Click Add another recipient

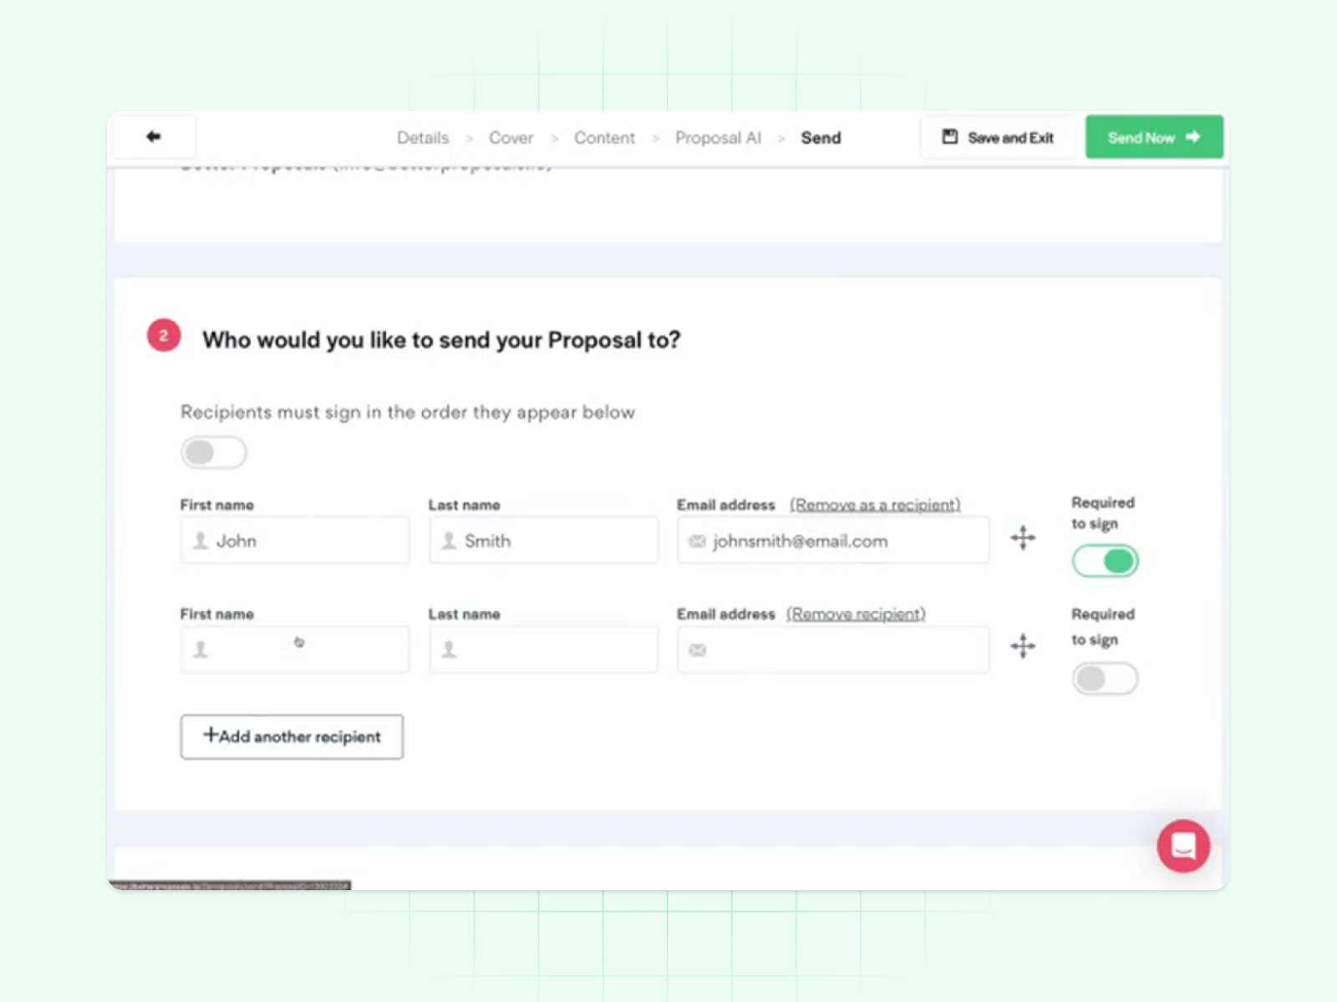click(292, 736)
